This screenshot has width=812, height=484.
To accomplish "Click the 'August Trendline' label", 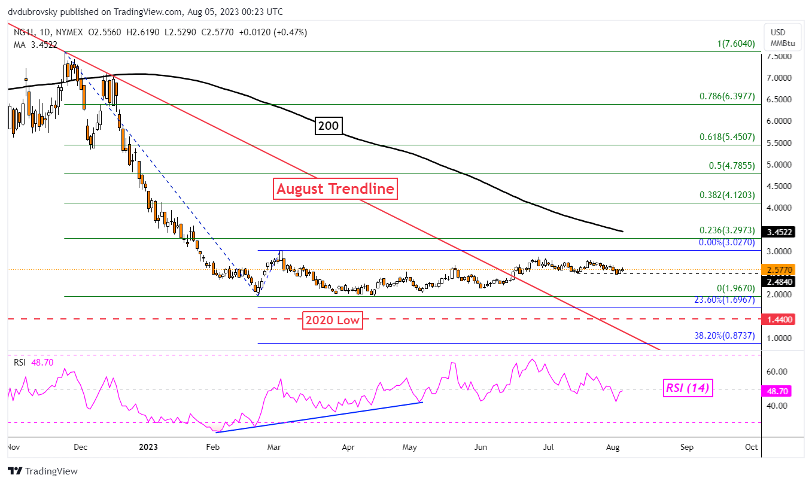I will [336, 189].
